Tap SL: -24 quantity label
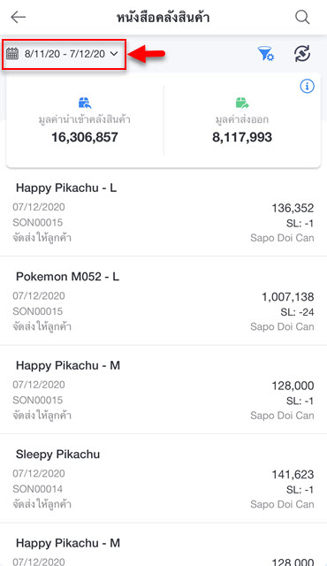Viewport: 327px width, 566px height. 297,312
